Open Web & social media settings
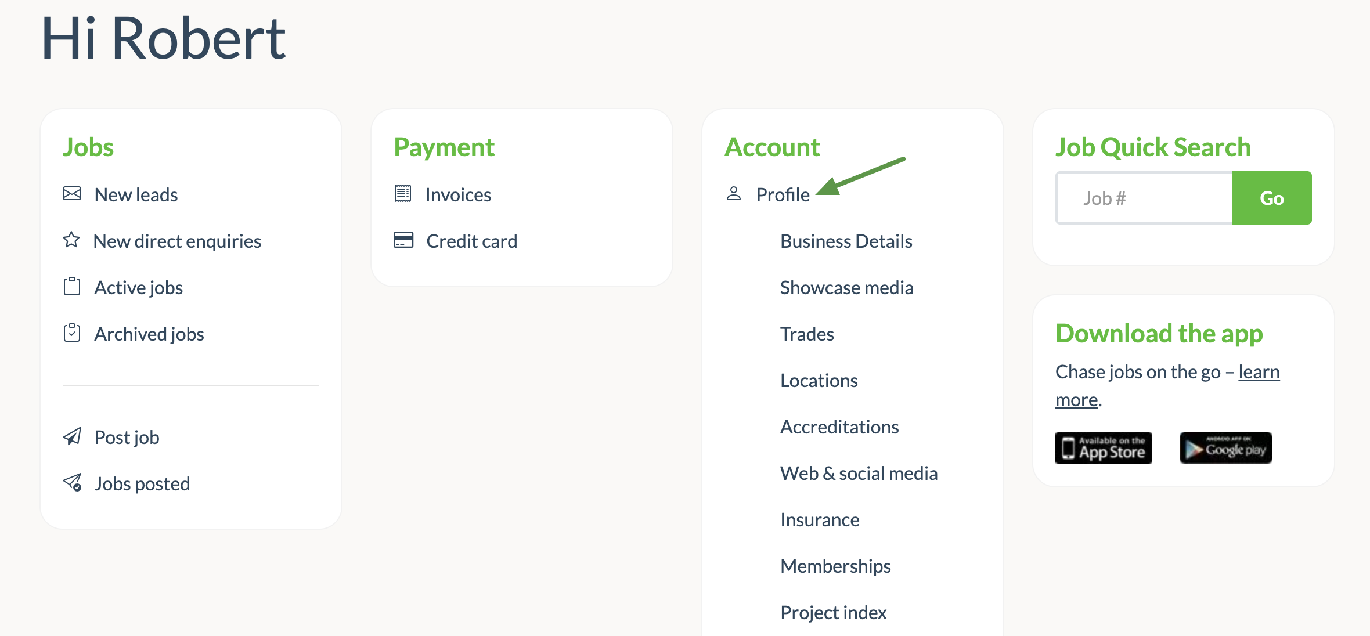 (859, 474)
